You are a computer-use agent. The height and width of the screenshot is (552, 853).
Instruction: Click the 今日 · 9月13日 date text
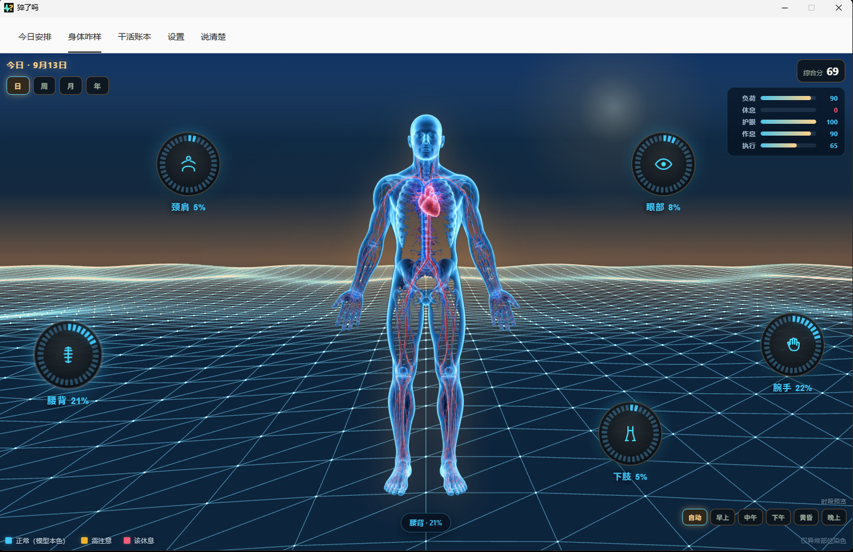click(x=36, y=65)
